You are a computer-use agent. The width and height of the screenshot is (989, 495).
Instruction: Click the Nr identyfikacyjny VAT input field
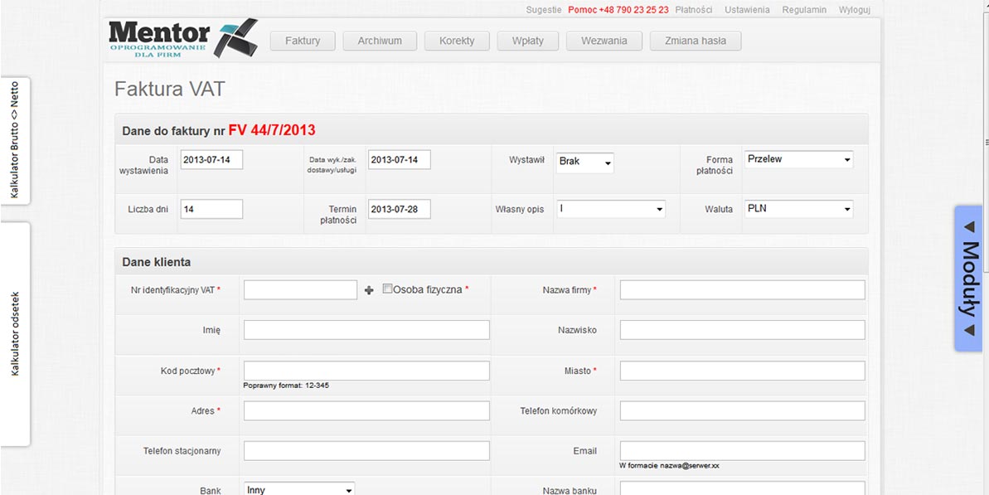pyautogui.click(x=300, y=289)
